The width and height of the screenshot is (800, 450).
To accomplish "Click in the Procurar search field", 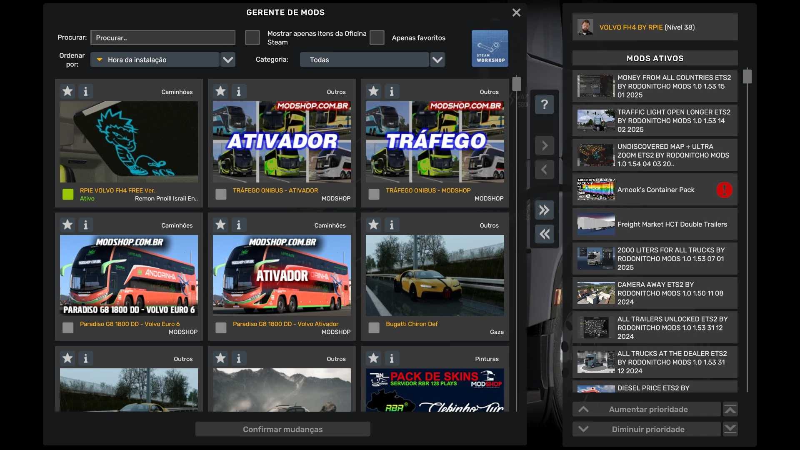I will click(x=163, y=37).
